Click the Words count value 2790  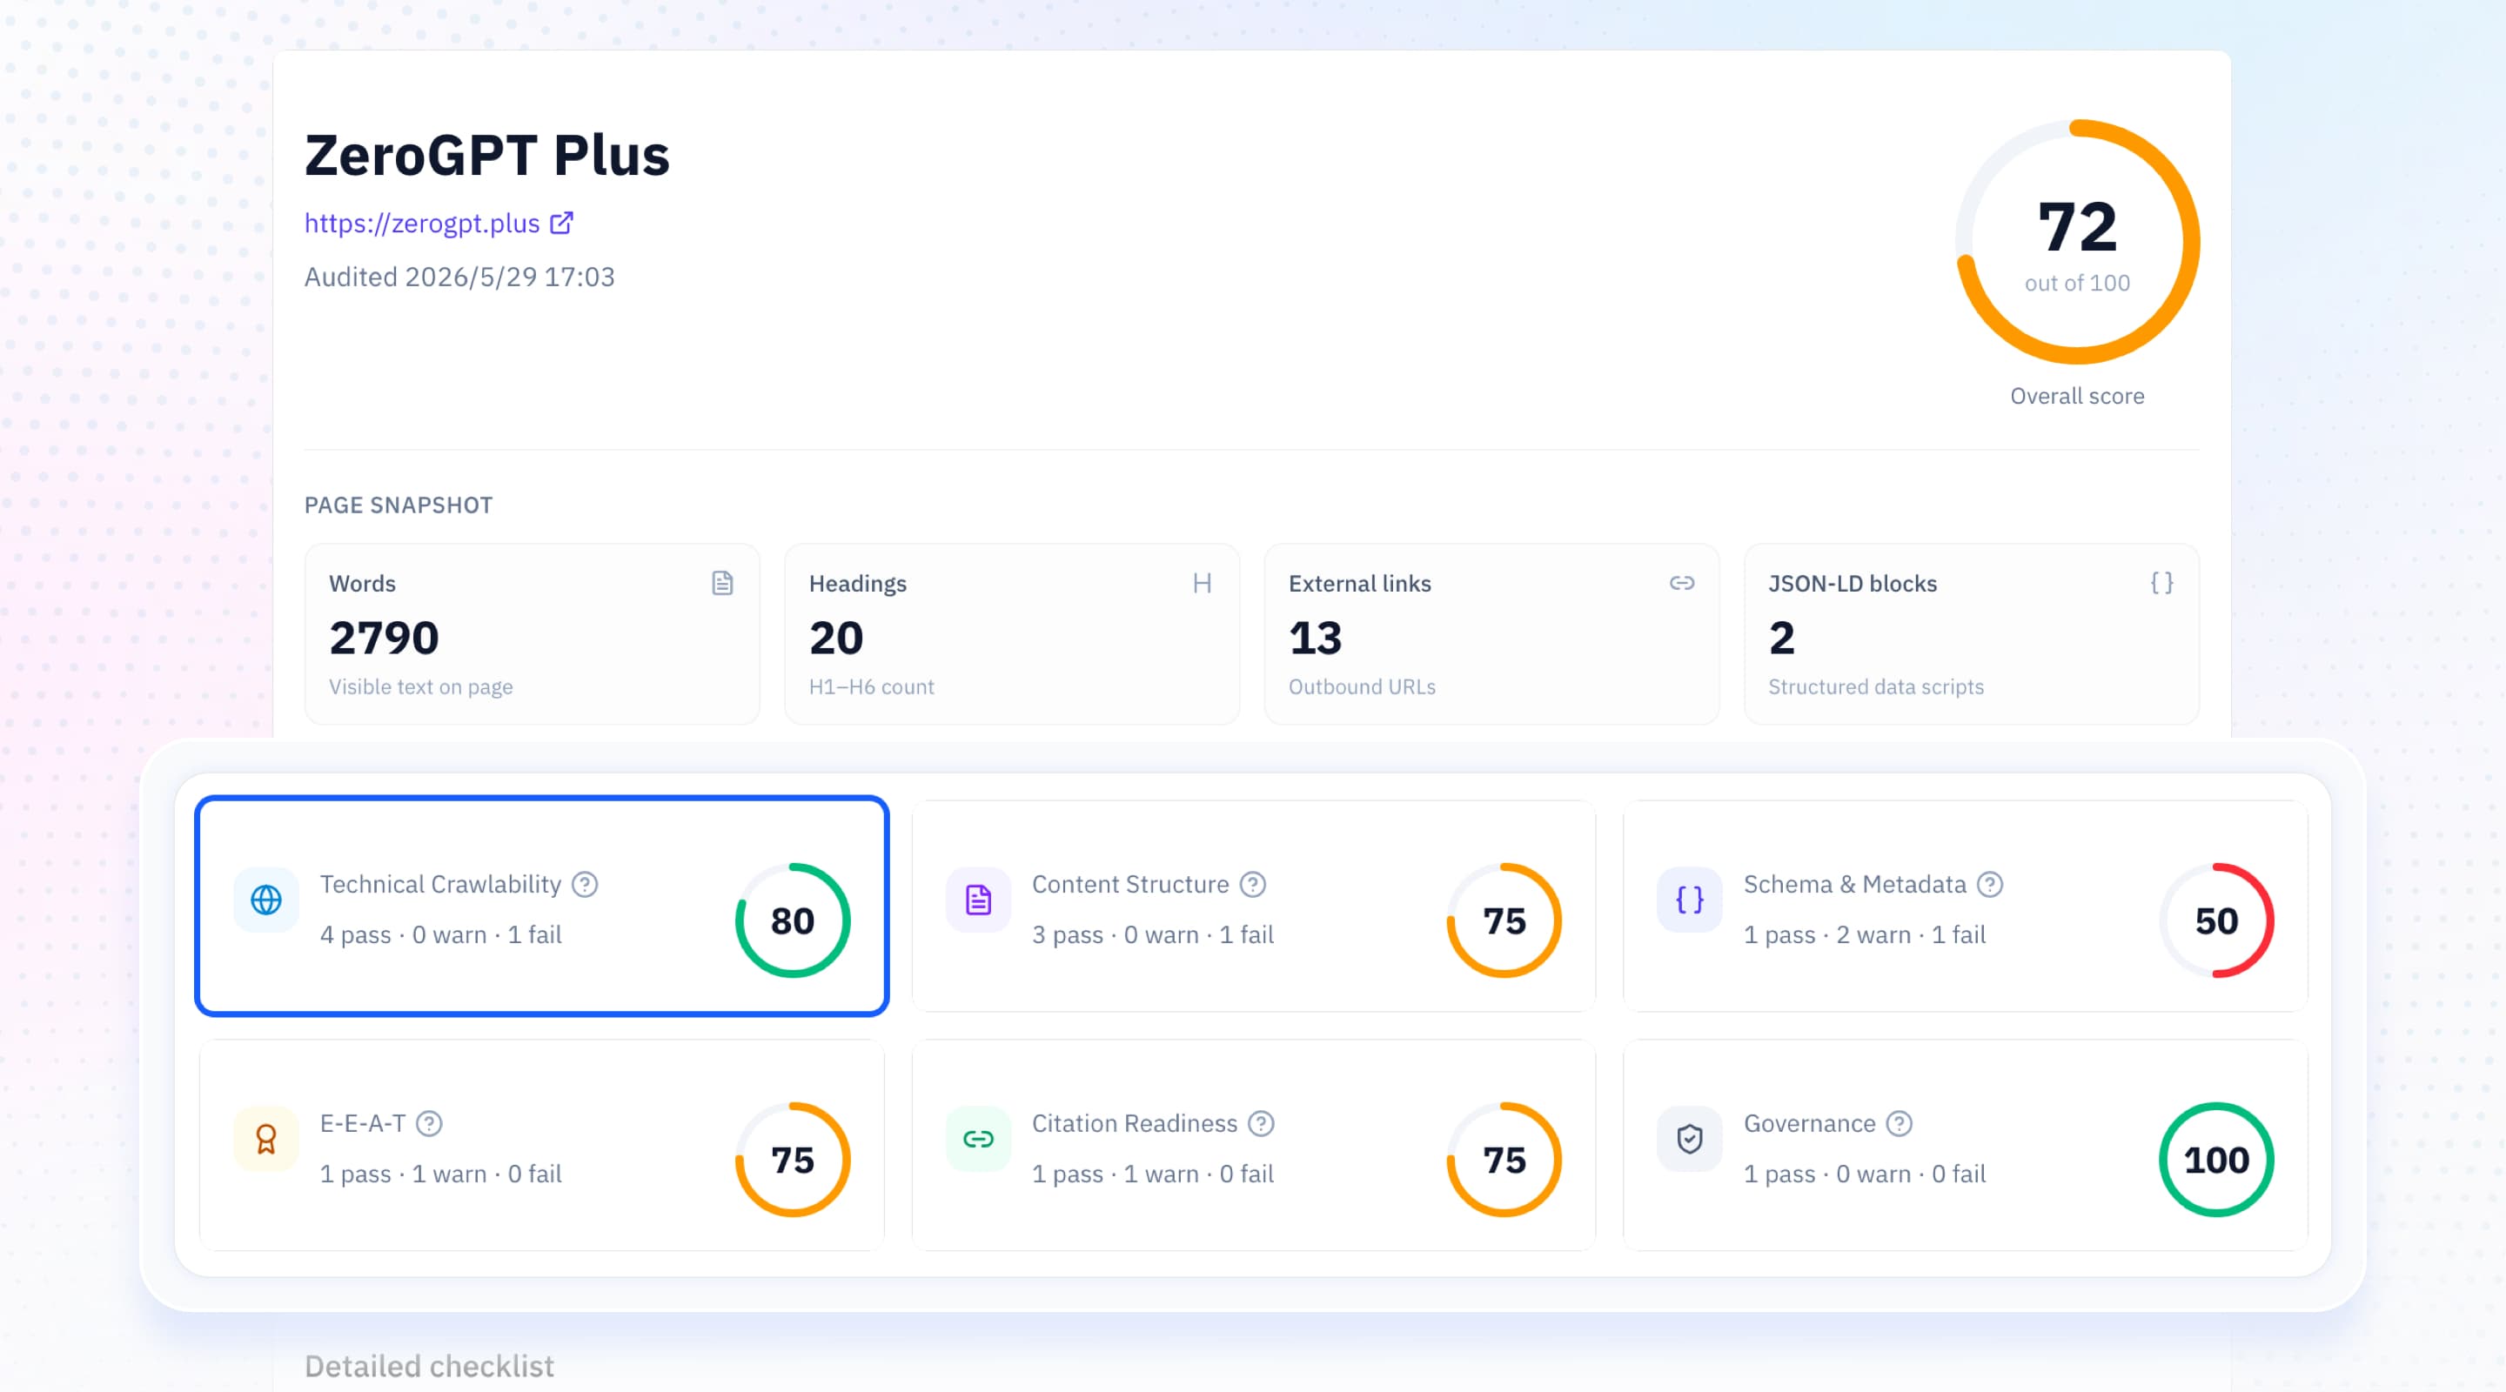(x=383, y=638)
